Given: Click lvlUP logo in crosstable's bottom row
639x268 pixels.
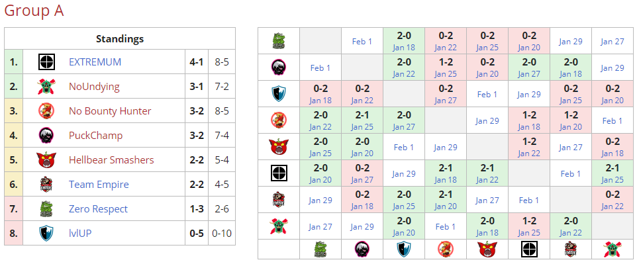Looking at the screenshot, I should [x=404, y=249].
